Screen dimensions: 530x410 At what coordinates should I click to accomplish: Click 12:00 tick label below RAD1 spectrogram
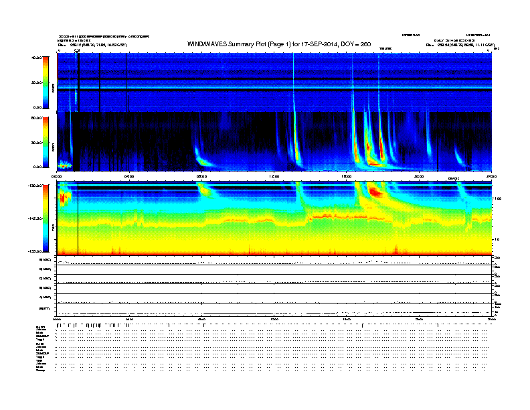pyautogui.click(x=274, y=176)
